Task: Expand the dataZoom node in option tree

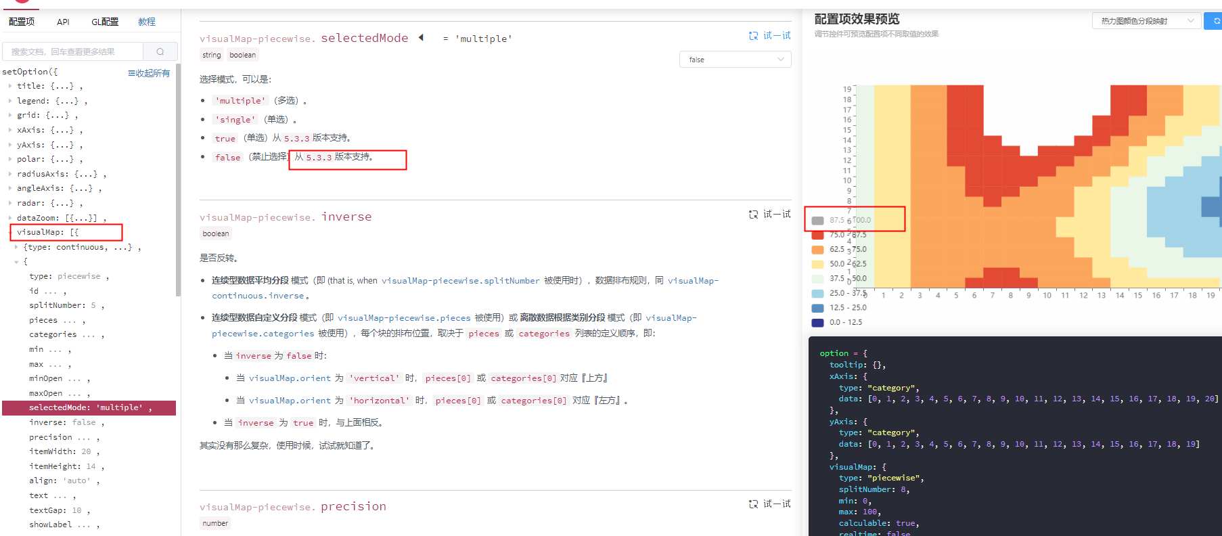Action: click(10, 219)
